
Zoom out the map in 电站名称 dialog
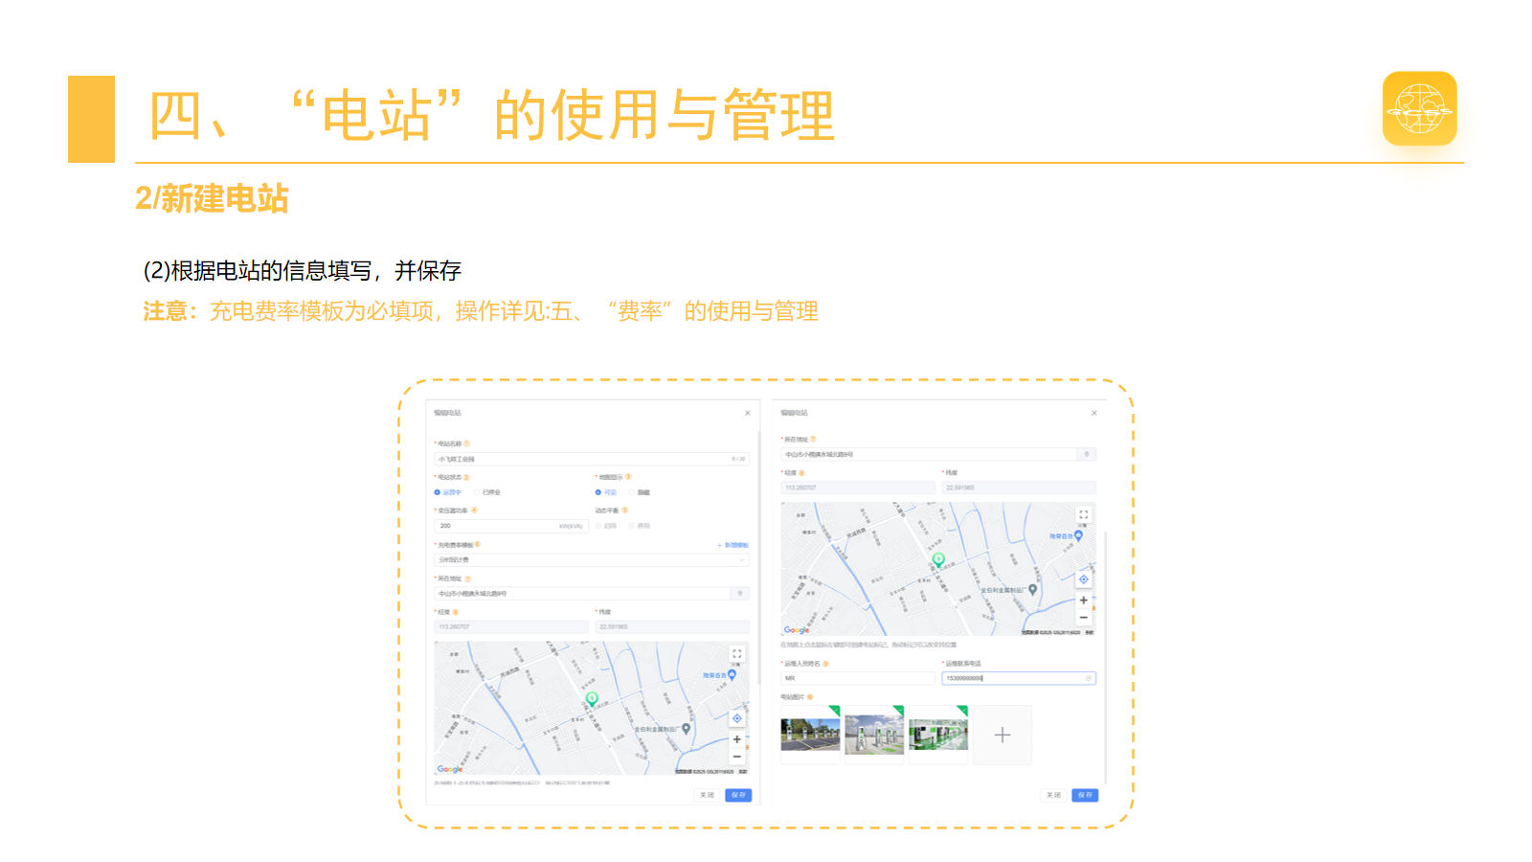pyautogui.click(x=737, y=757)
